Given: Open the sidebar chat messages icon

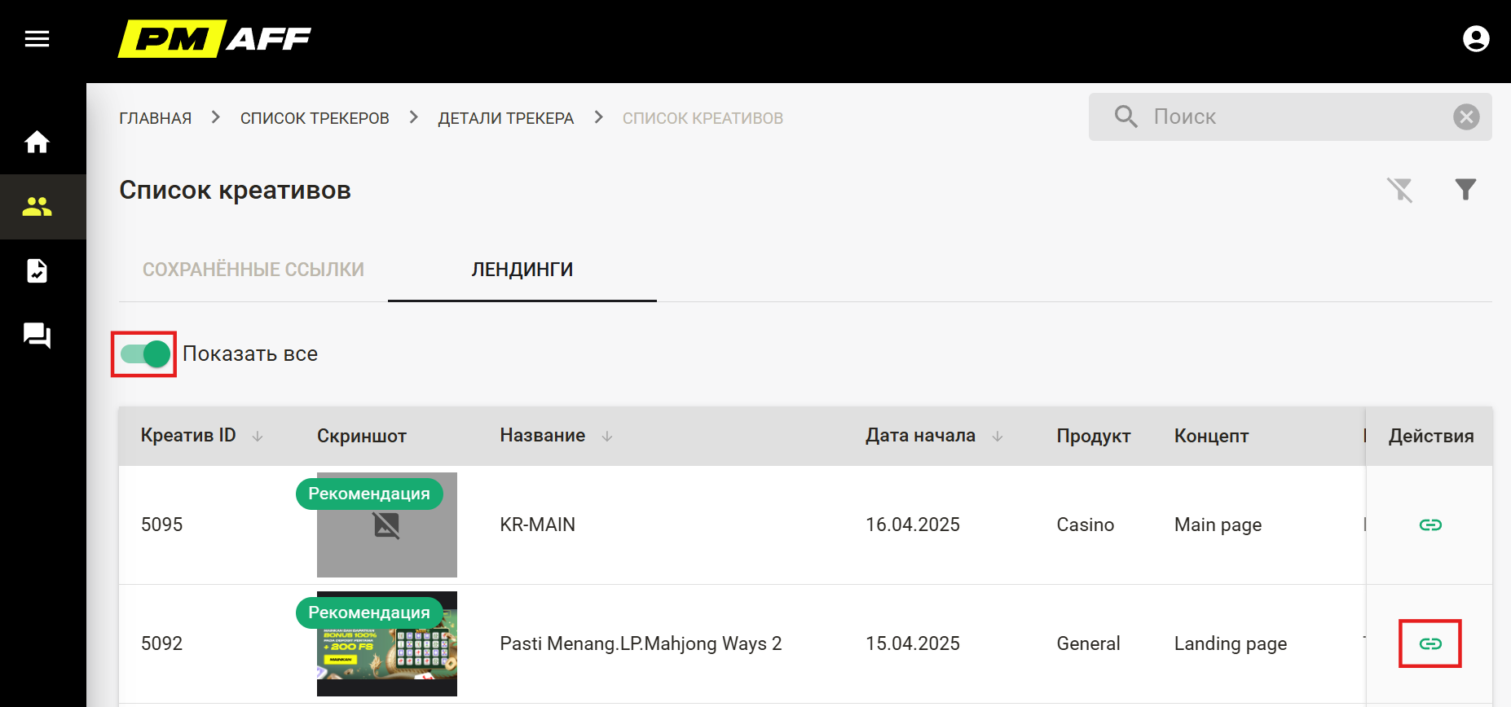Looking at the screenshot, I should tap(37, 335).
